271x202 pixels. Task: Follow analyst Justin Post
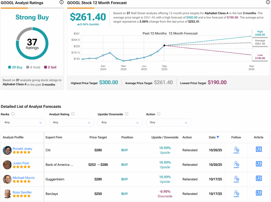(236, 165)
